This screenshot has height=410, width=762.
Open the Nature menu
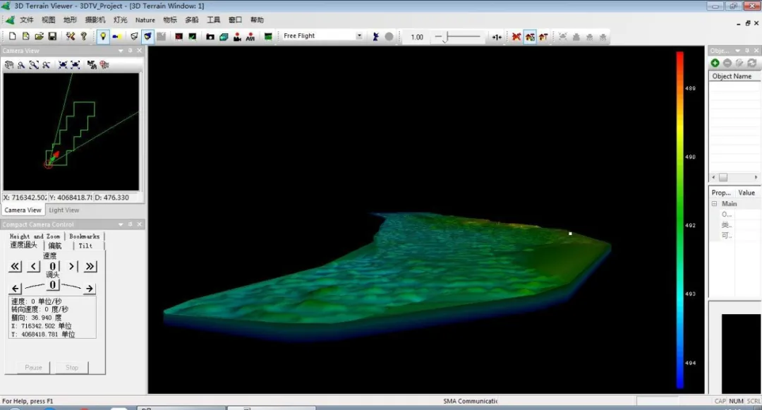pyautogui.click(x=145, y=20)
